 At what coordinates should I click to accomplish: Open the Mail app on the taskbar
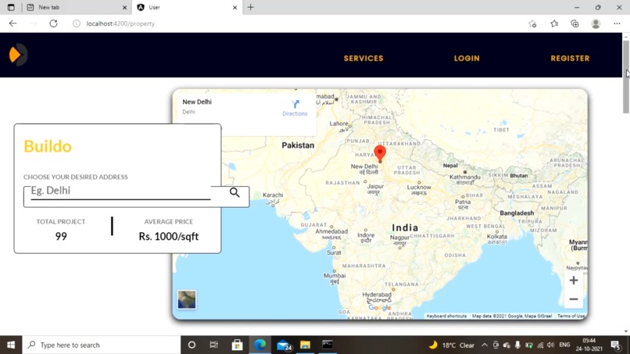coord(284,345)
